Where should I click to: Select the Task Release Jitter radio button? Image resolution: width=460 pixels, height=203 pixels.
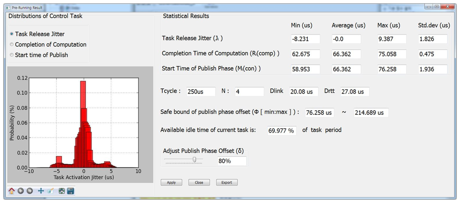(12, 34)
